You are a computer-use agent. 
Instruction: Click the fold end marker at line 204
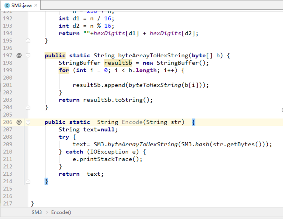coord(27,107)
